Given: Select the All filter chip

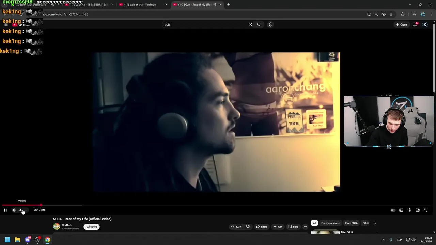Looking at the screenshot, I should 314,223.
